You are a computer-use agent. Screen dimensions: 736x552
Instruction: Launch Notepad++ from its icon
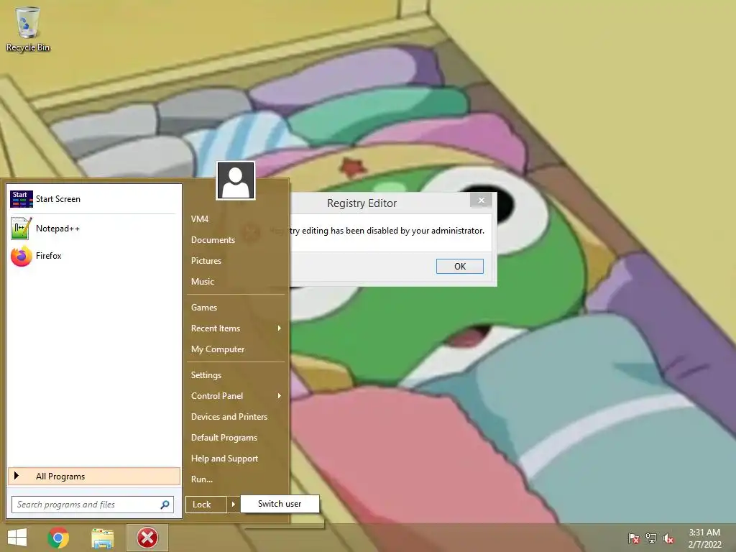pos(22,229)
